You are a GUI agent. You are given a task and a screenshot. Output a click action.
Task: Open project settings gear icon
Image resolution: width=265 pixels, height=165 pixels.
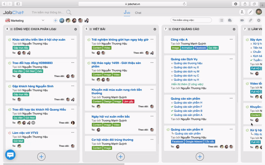(259, 21)
